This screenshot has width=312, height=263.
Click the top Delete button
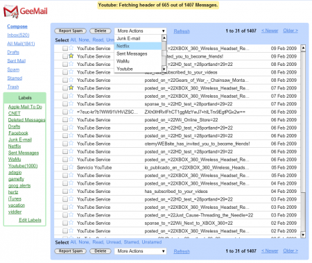click(101, 31)
